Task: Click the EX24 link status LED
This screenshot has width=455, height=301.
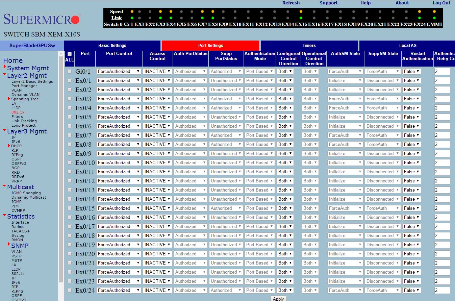Action: tap(420, 18)
